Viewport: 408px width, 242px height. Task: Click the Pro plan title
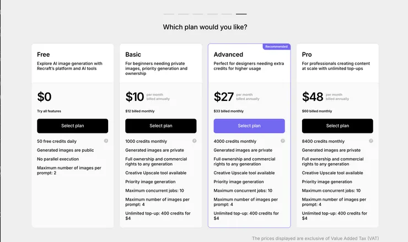pos(307,55)
